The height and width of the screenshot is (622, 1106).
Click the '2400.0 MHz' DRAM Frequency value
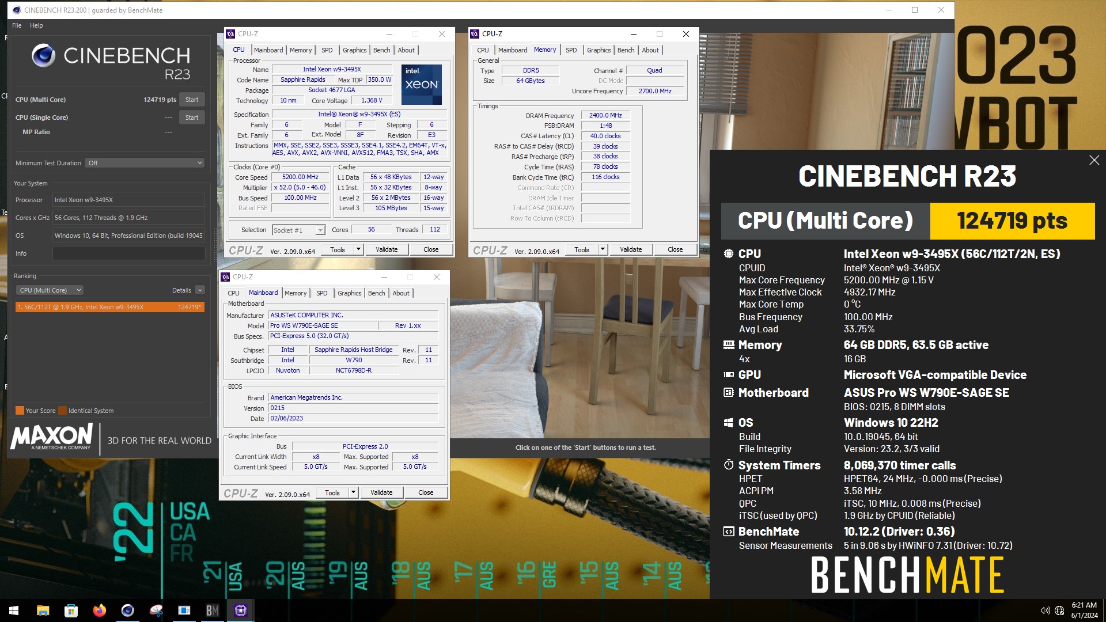tap(605, 115)
